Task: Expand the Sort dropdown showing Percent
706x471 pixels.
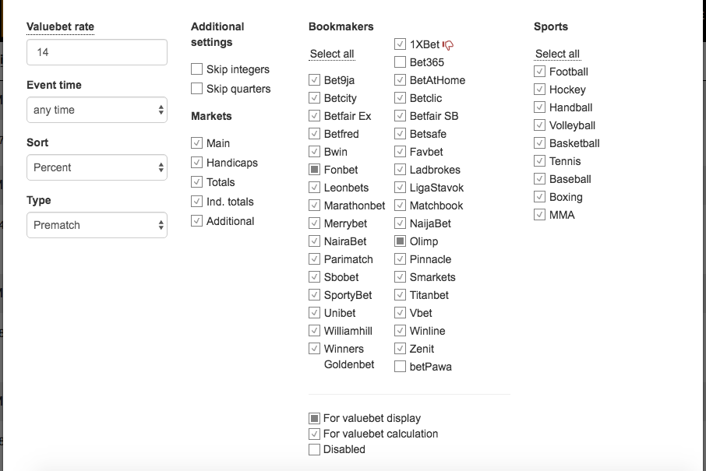Action: point(97,167)
